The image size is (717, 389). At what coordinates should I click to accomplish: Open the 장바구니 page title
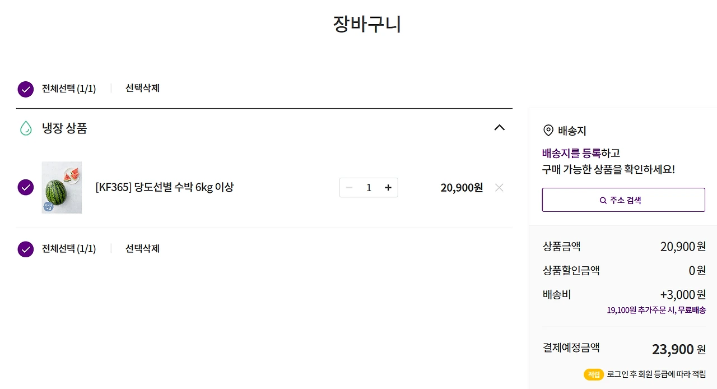pos(367,24)
